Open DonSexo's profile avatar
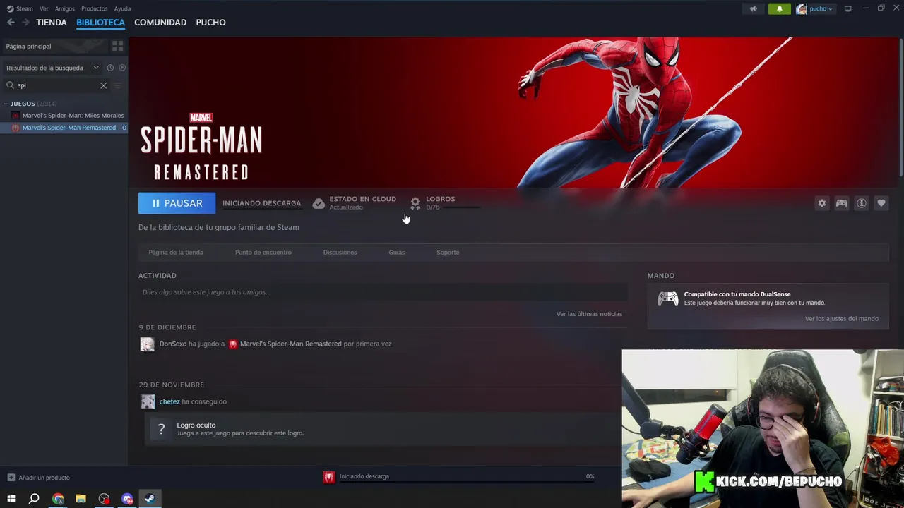Image resolution: width=904 pixels, height=508 pixels. (x=147, y=344)
